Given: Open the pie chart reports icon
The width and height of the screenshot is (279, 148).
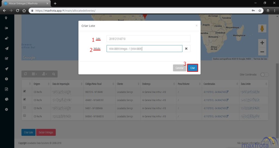Looking at the screenshot, I should 6,99.
